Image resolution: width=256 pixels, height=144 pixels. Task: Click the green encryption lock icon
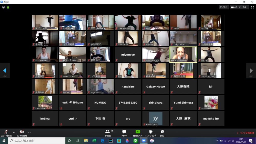[x=8, y=7]
